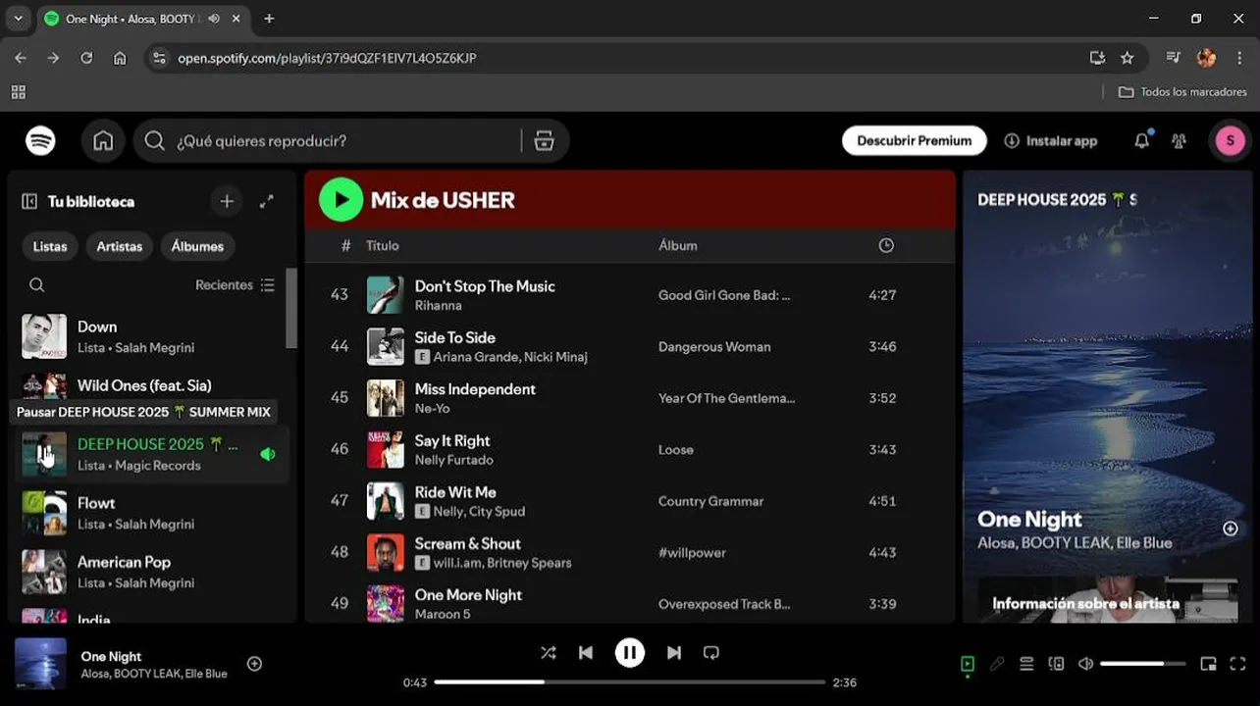1260x706 pixels.
Task: Search within your library
Action: click(x=36, y=285)
